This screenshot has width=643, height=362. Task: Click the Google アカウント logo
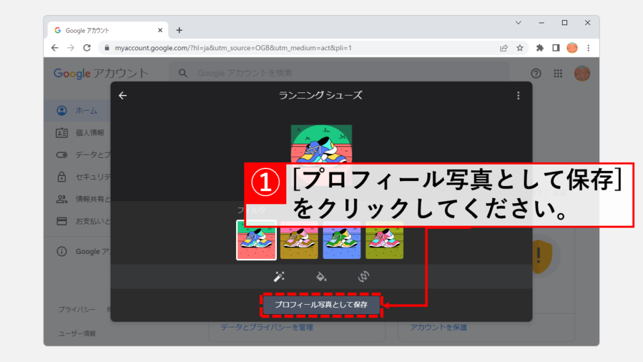pos(101,74)
